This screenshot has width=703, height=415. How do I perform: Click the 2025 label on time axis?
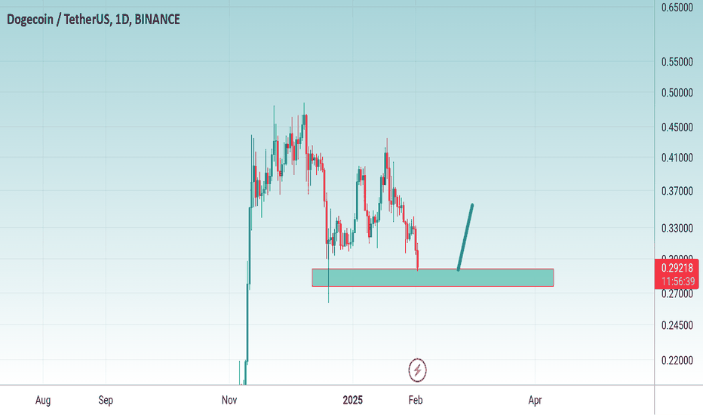point(353,400)
